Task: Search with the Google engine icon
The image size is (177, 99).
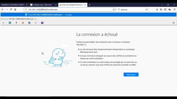Action: pos(3,23)
